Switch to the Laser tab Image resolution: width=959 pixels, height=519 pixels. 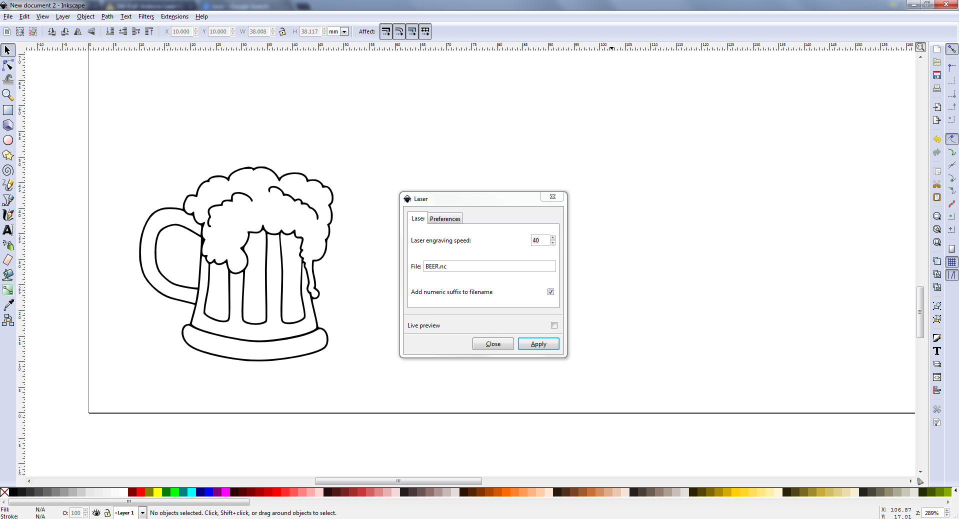[418, 218]
